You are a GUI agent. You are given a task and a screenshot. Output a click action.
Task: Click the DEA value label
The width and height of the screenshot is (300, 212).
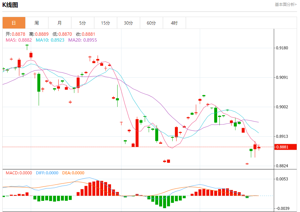click(73, 173)
